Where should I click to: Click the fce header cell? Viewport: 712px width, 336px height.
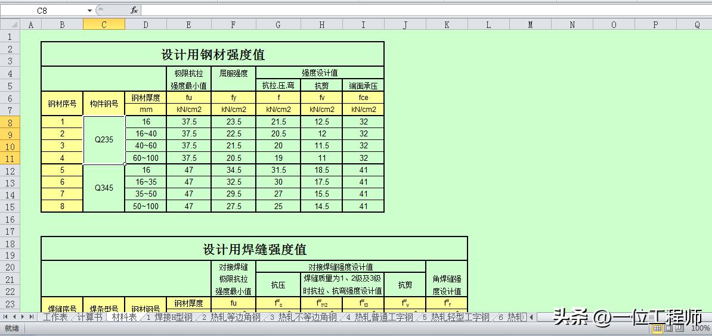click(363, 98)
